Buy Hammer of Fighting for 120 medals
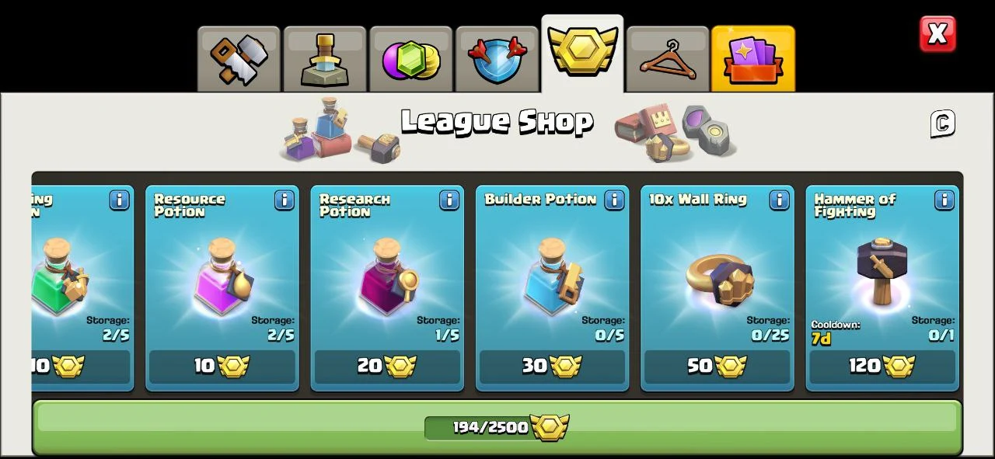The width and height of the screenshot is (995, 459). pos(882,367)
